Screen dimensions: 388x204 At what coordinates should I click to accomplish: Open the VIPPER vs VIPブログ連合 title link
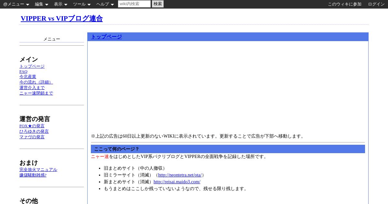62,18
